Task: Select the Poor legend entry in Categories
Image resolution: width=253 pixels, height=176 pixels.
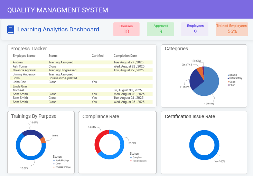Action: [x=231, y=85]
